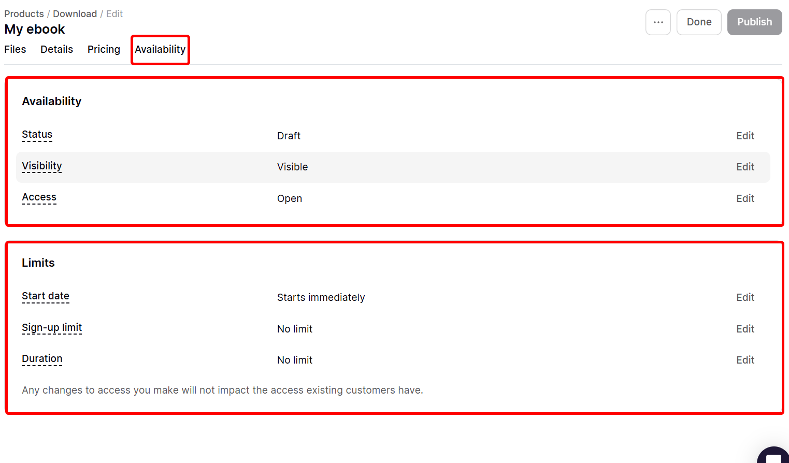Click the Sign-up limit label
The width and height of the screenshot is (789, 463).
coord(52,328)
